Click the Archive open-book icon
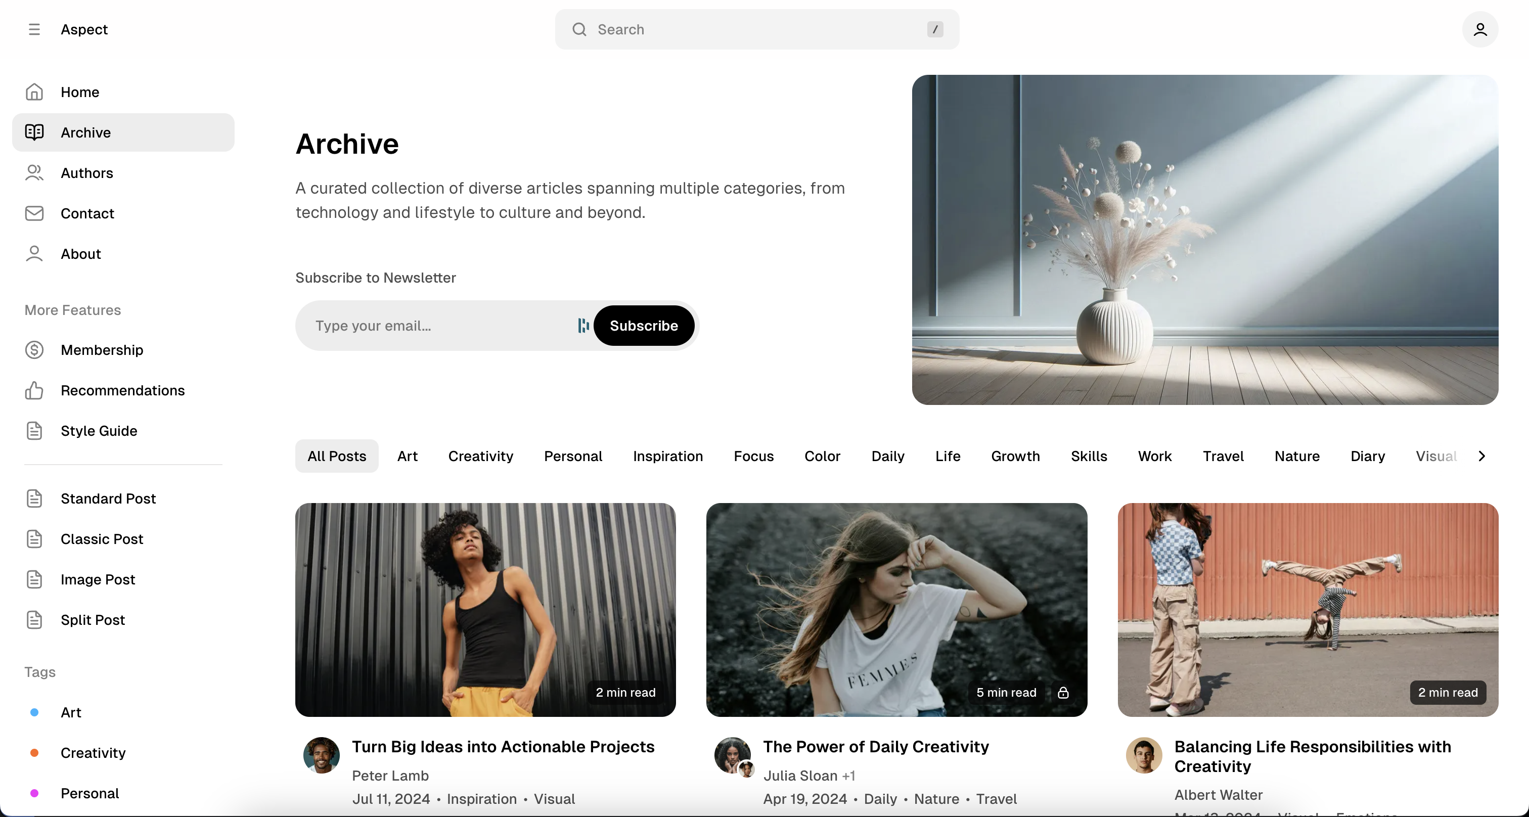 [x=34, y=132]
